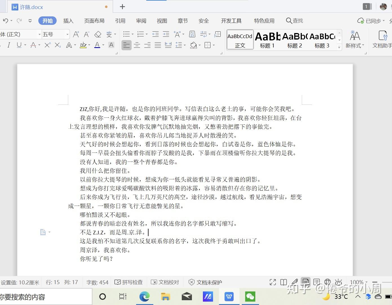The height and width of the screenshot is (305, 392).
Task: Click the increase indent icon
Action: pos(166,34)
